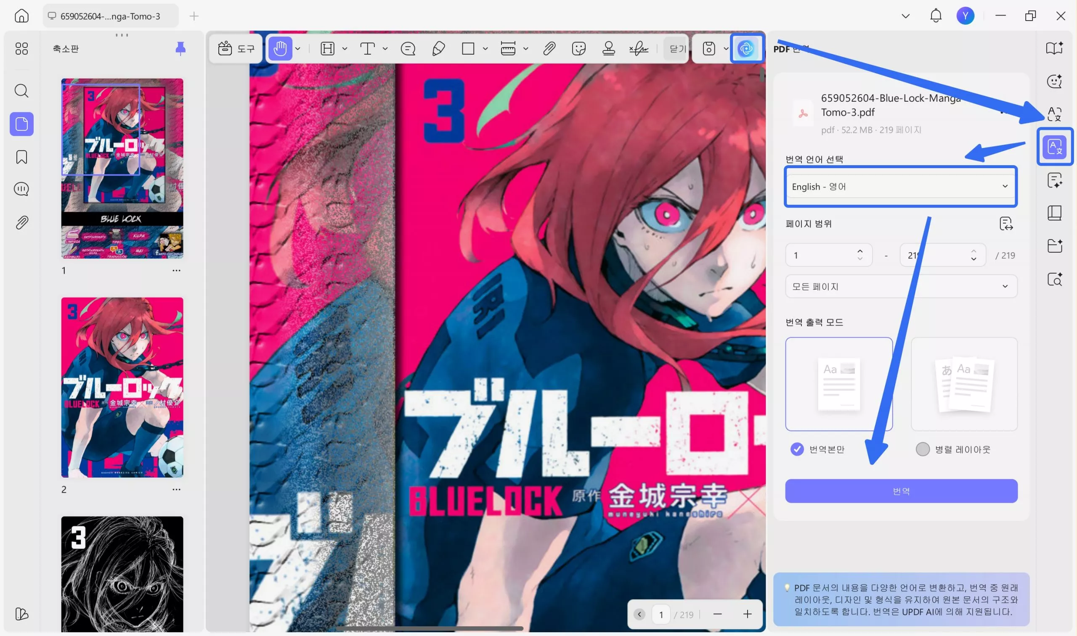Open the book panel icon on right
Viewport: 1077px width, 636px height.
pyautogui.click(x=1055, y=213)
